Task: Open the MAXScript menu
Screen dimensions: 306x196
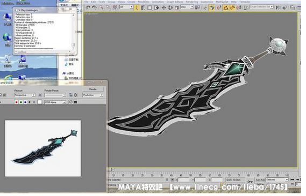Action: click(222, 2)
